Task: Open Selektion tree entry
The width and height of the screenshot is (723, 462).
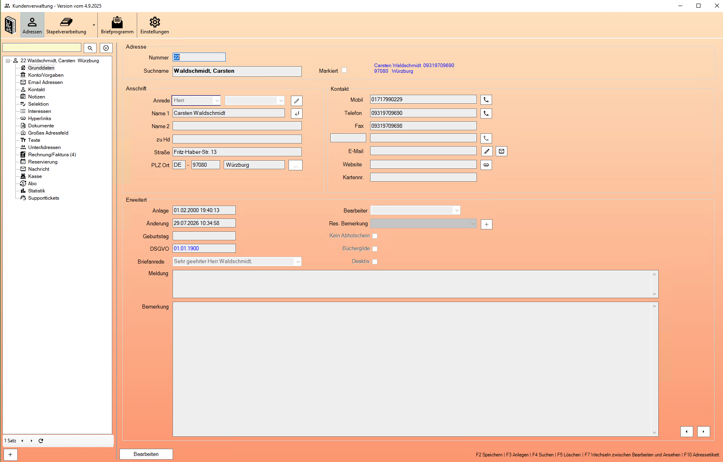Action: tap(38, 104)
